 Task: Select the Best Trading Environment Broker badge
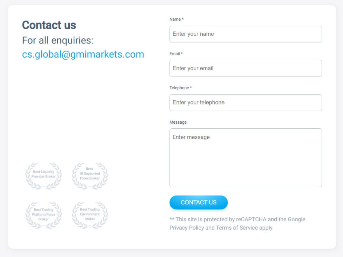tap(90, 215)
